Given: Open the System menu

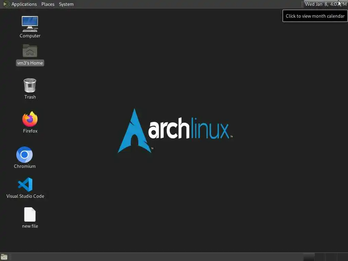Looking at the screenshot, I should [66, 4].
